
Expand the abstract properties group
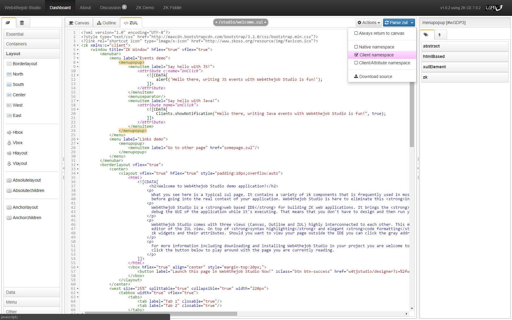click(x=465, y=46)
